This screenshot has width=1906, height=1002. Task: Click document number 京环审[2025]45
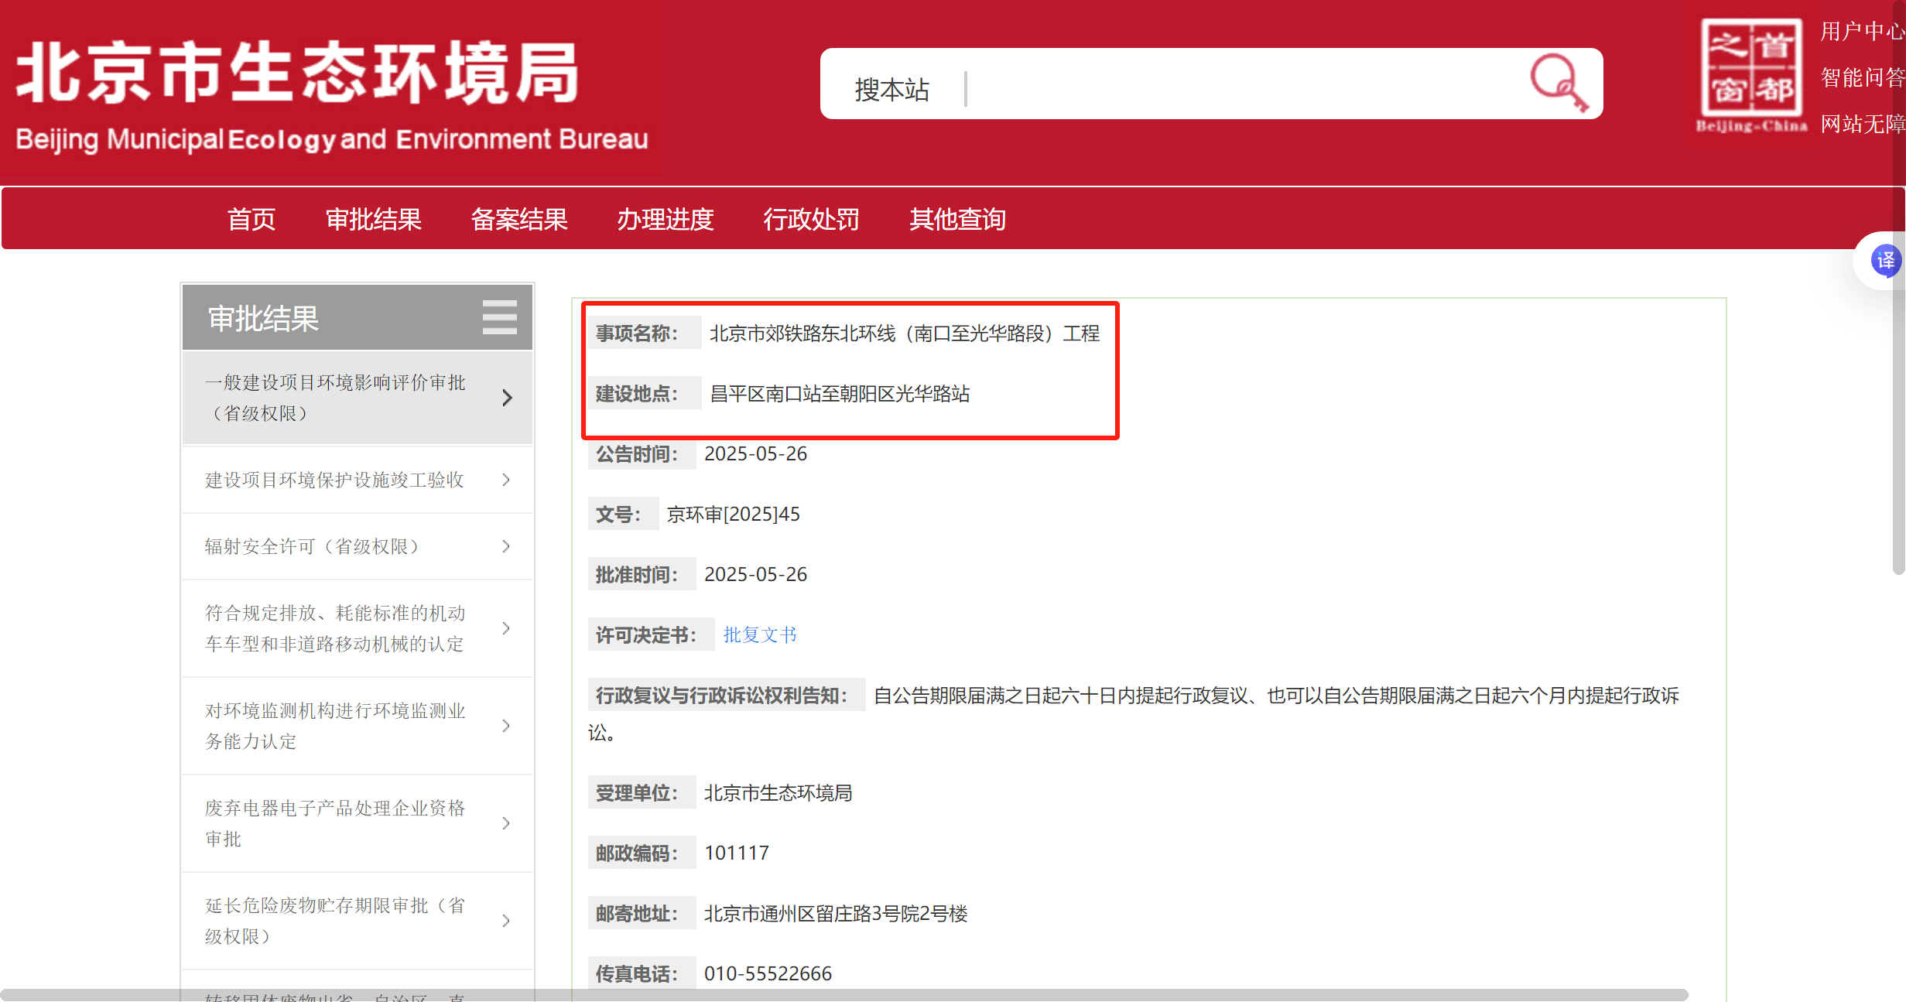[734, 515]
